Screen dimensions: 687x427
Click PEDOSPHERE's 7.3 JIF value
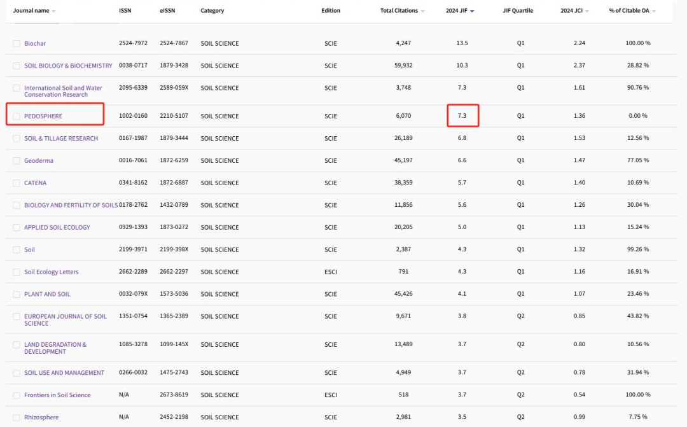click(462, 116)
